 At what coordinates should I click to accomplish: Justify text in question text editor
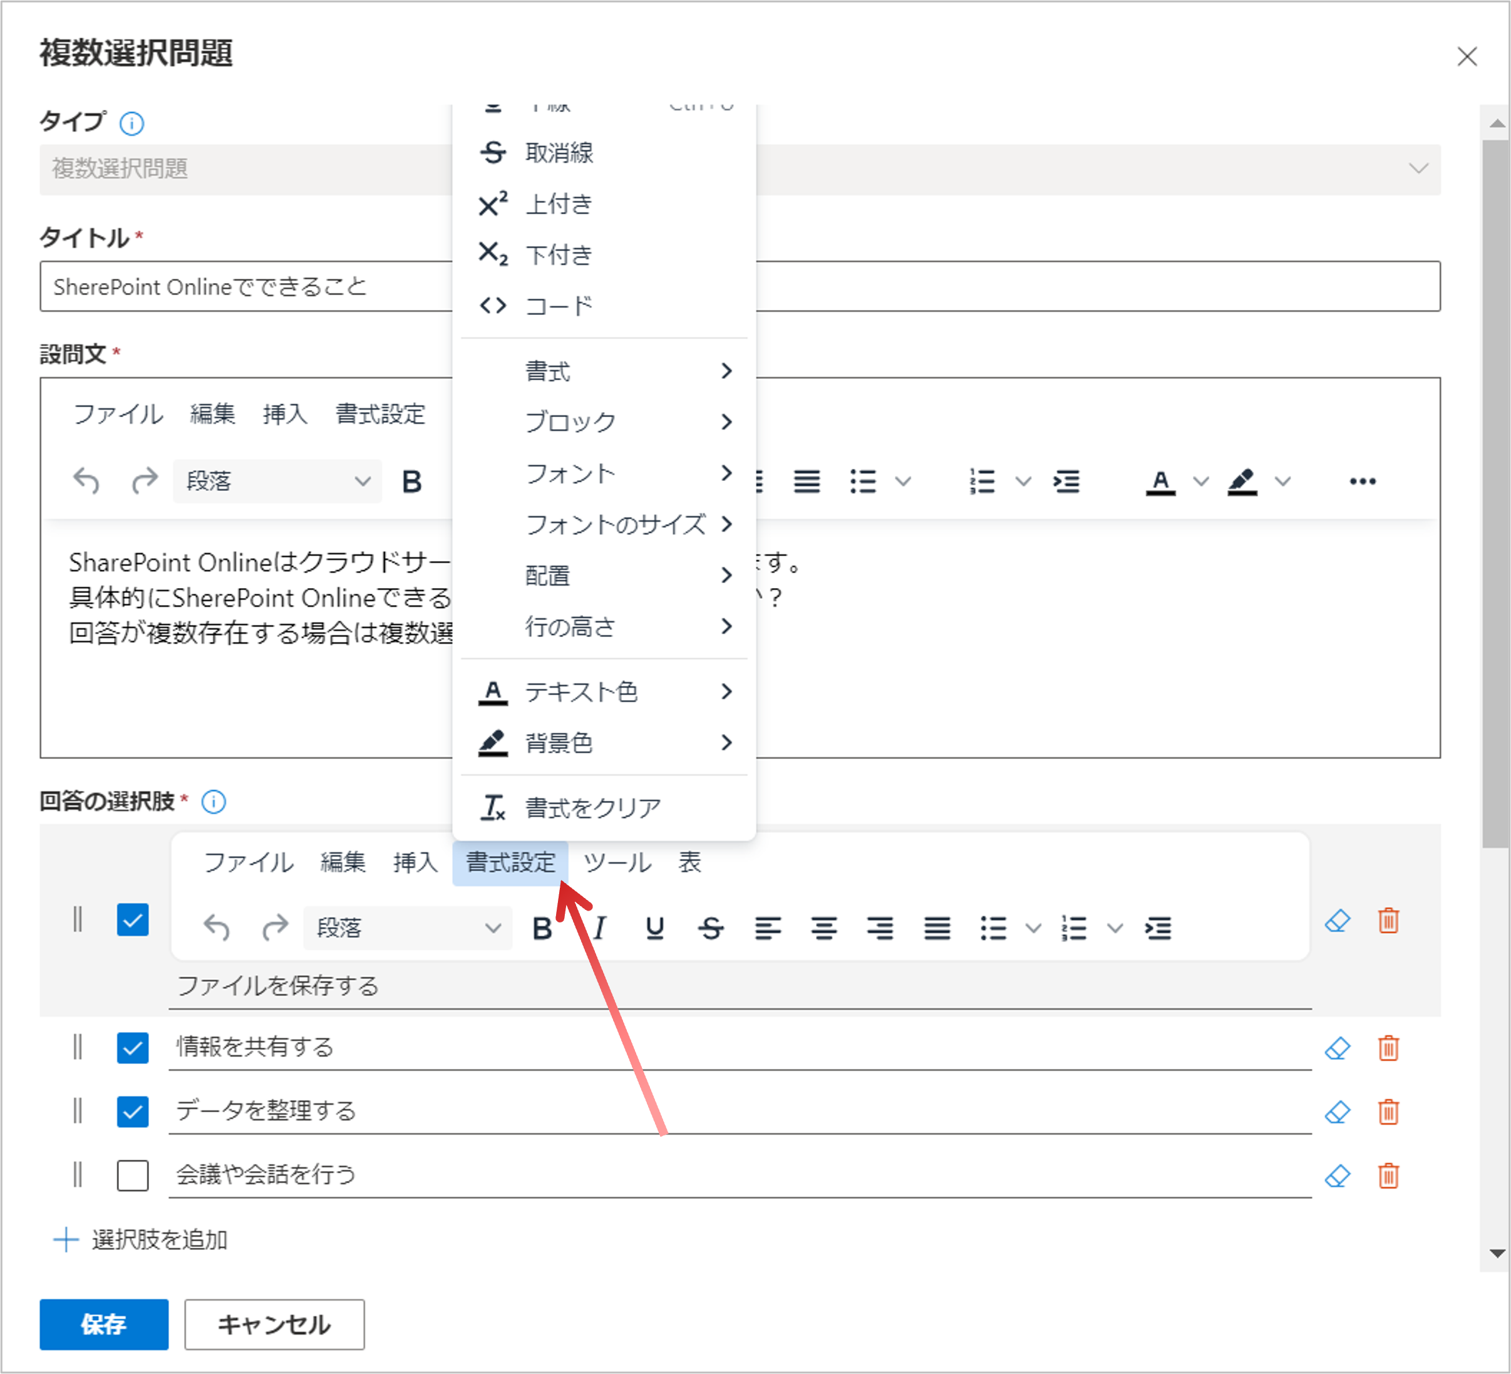click(x=807, y=481)
